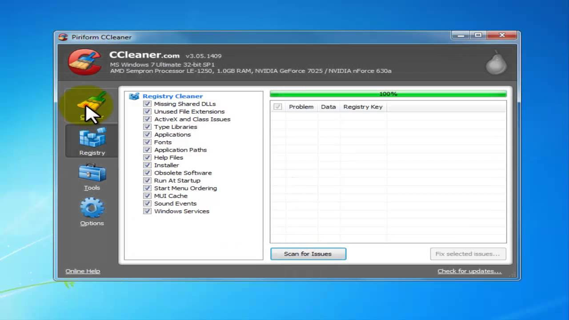
Task: Uncheck Missing Shared DLLs
Action: 147,104
